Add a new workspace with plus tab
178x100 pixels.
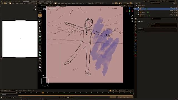click(53, 1)
